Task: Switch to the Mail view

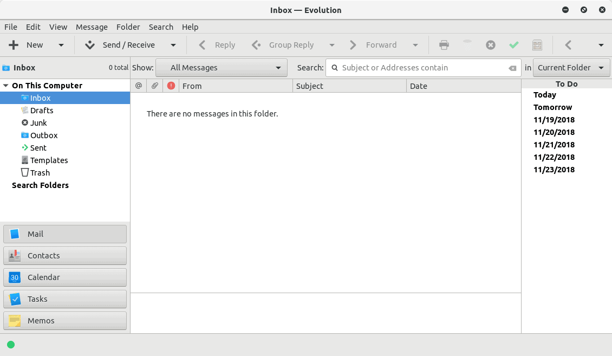Action: [x=65, y=234]
